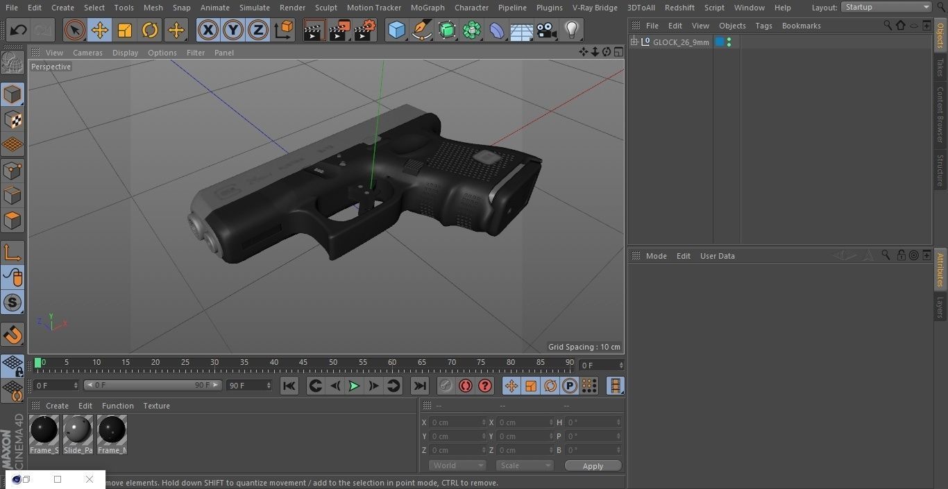This screenshot has height=489, width=948.
Task: Toggle GLOCK_26_9mm visibility dots
Action: pos(729,42)
